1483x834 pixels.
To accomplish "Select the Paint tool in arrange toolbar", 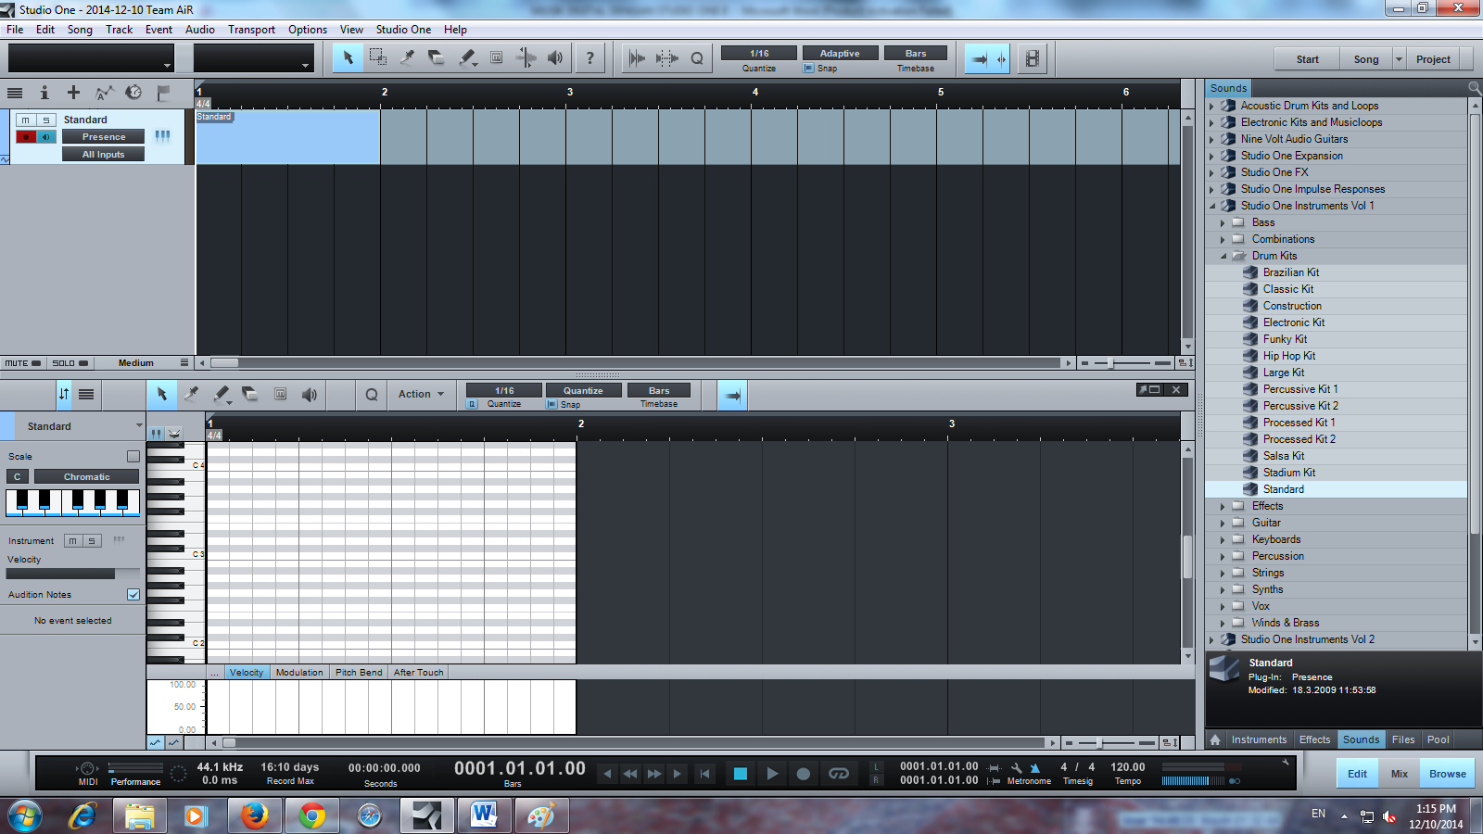I will pos(467,57).
